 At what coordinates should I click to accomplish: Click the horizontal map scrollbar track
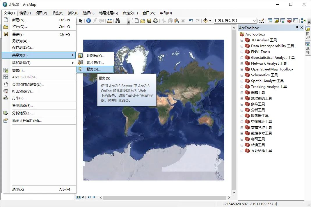164,197
